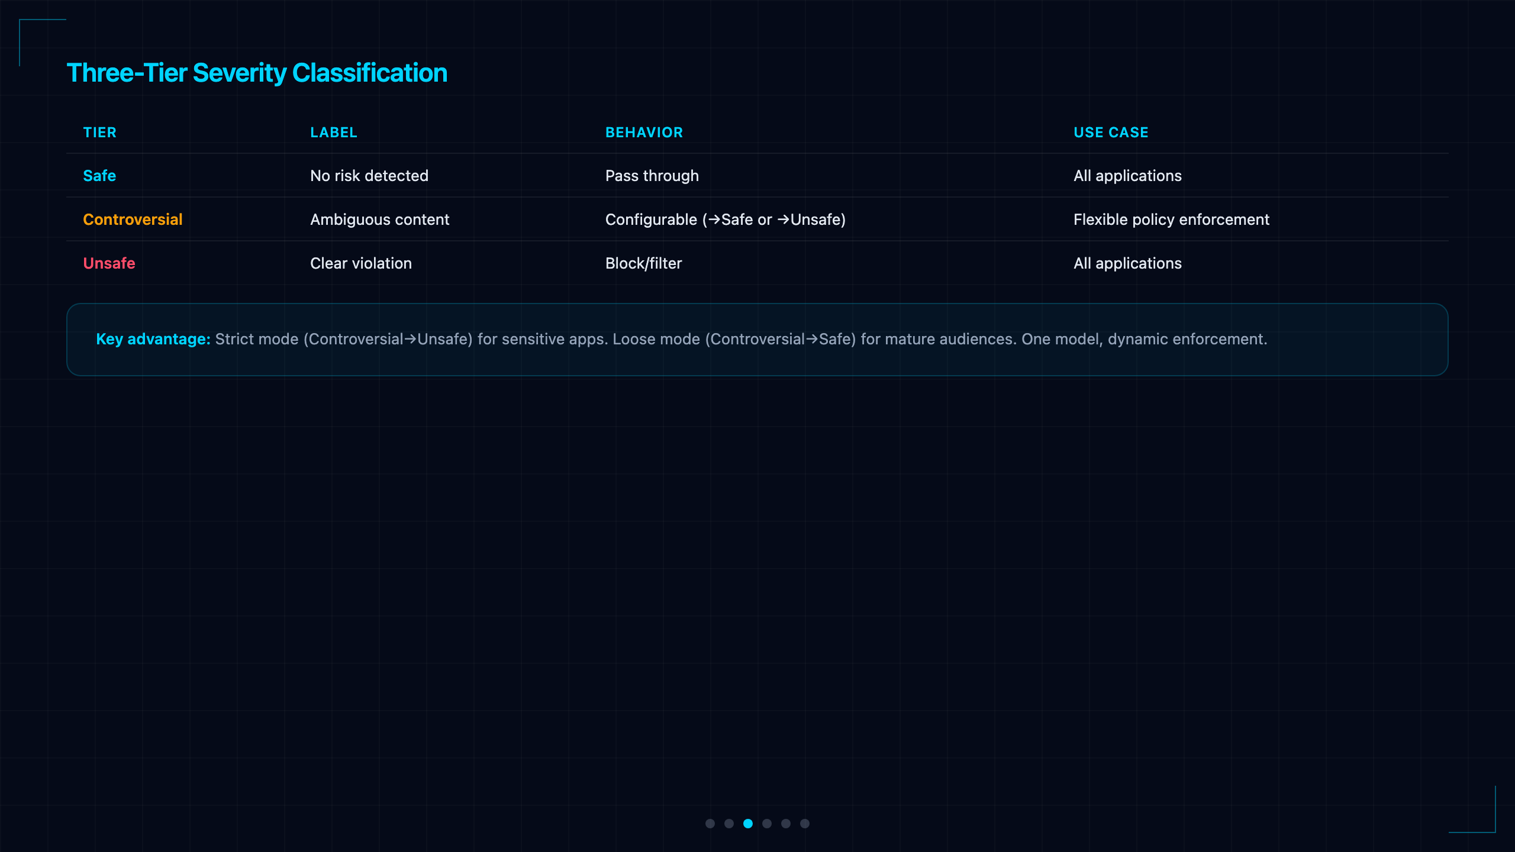Click the Three-Tier Severity Classification title
The width and height of the screenshot is (1515, 852).
(257, 73)
